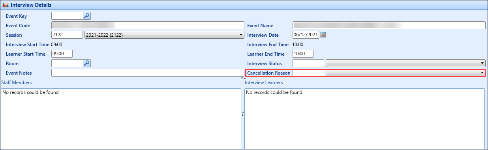488x150 pixels.
Task: Click the vertical splitter between Staff and Learners
Action: 242,114
